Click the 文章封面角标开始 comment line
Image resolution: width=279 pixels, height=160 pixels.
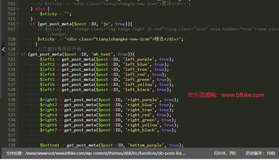[x=59, y=49]
